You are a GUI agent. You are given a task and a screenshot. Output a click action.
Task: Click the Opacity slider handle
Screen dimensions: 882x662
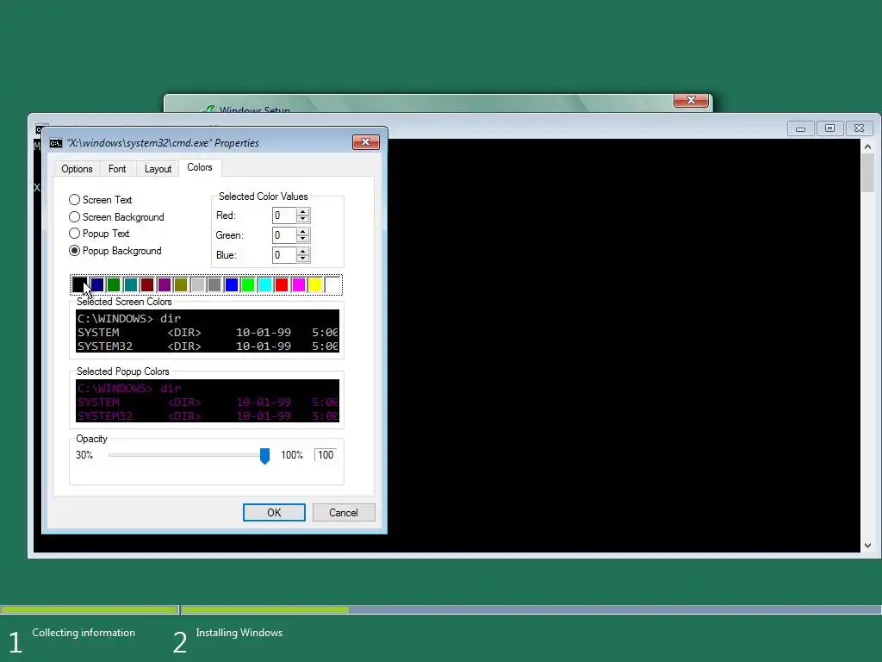tap(264, 456)
